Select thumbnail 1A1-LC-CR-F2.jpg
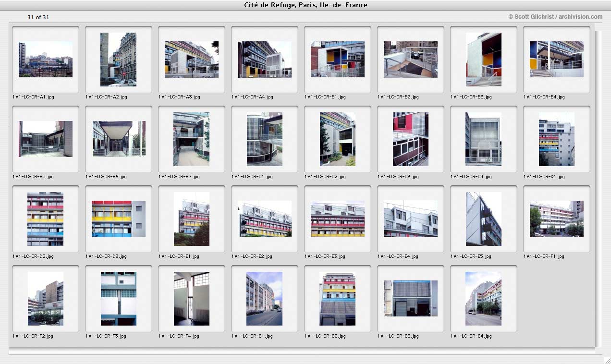The width and height of the screenshot is (611, 364). tap(46, 299)
